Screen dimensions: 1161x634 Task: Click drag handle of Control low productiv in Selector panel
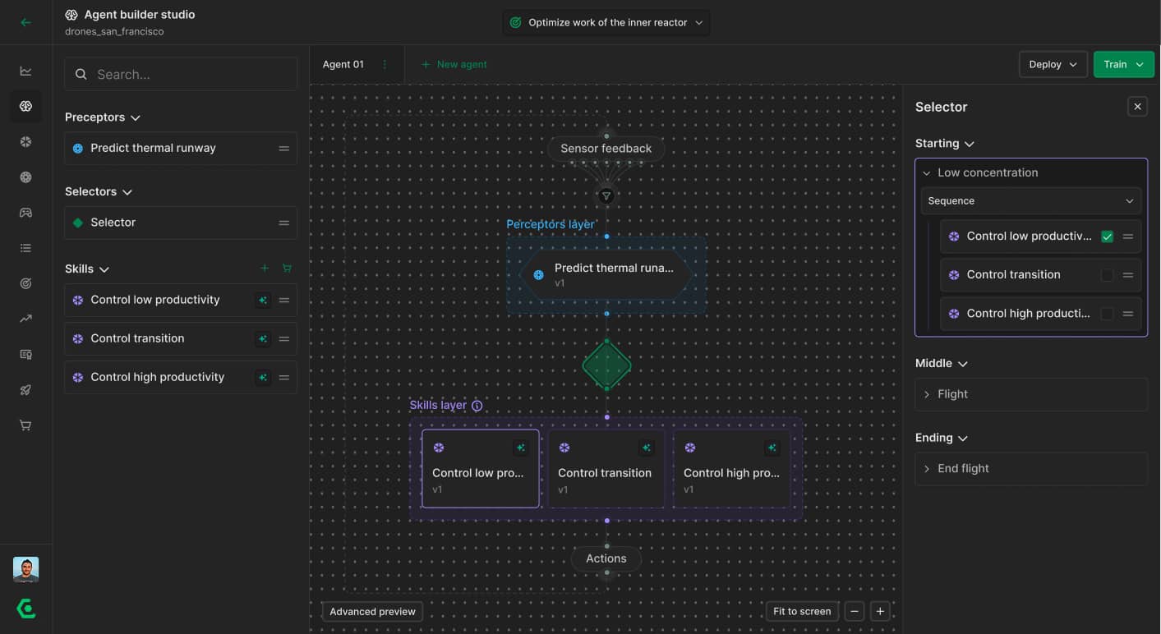tap(1128, 237)
